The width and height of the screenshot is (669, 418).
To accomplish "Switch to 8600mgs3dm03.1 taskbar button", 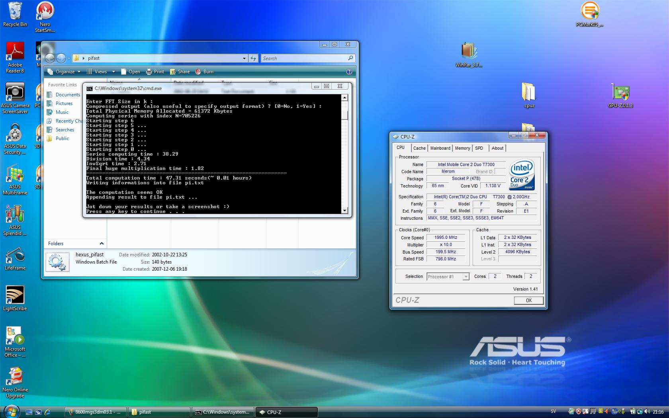I will [x=95, y=412].
